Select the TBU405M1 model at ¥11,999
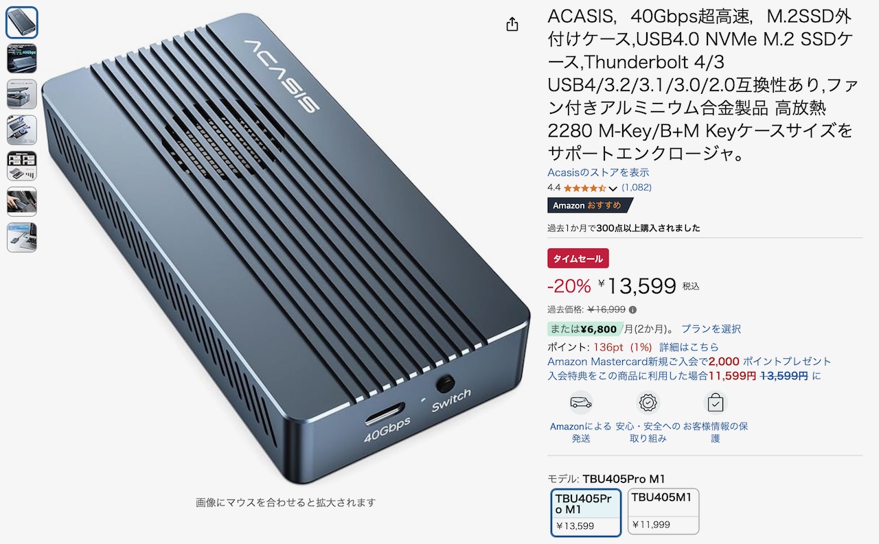This screenshot has height=544, width=879. pyautogui.click(x=663, y=511)
